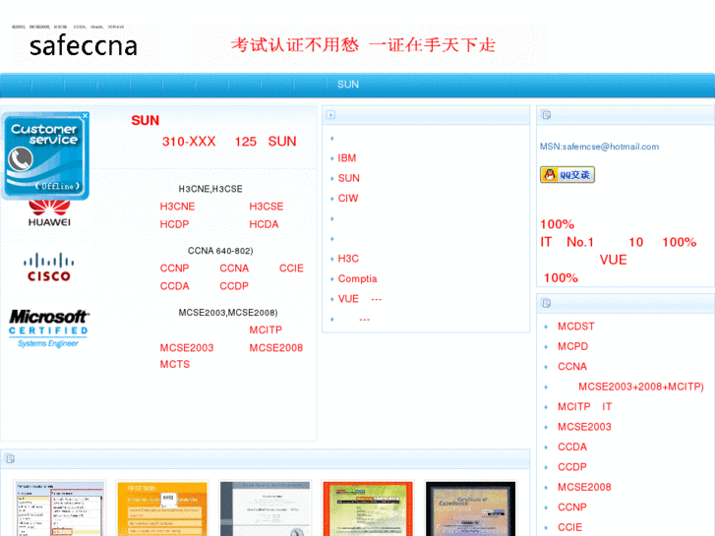The image size is (715, 536).
Task: Click the red Chinese slogan banner
Action: pyautogui.click(x=363, y=45)
